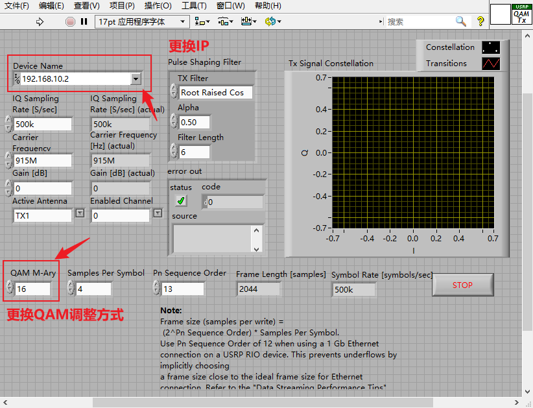Viewport: 533px width, 408px height.
Task: Click the Abort execution stop icon
Action: pos(71,22)
